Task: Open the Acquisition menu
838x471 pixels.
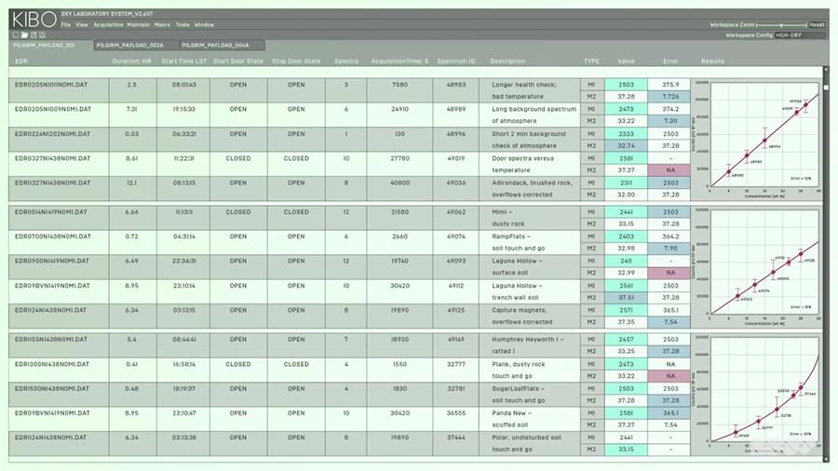Action: (108, 25)
